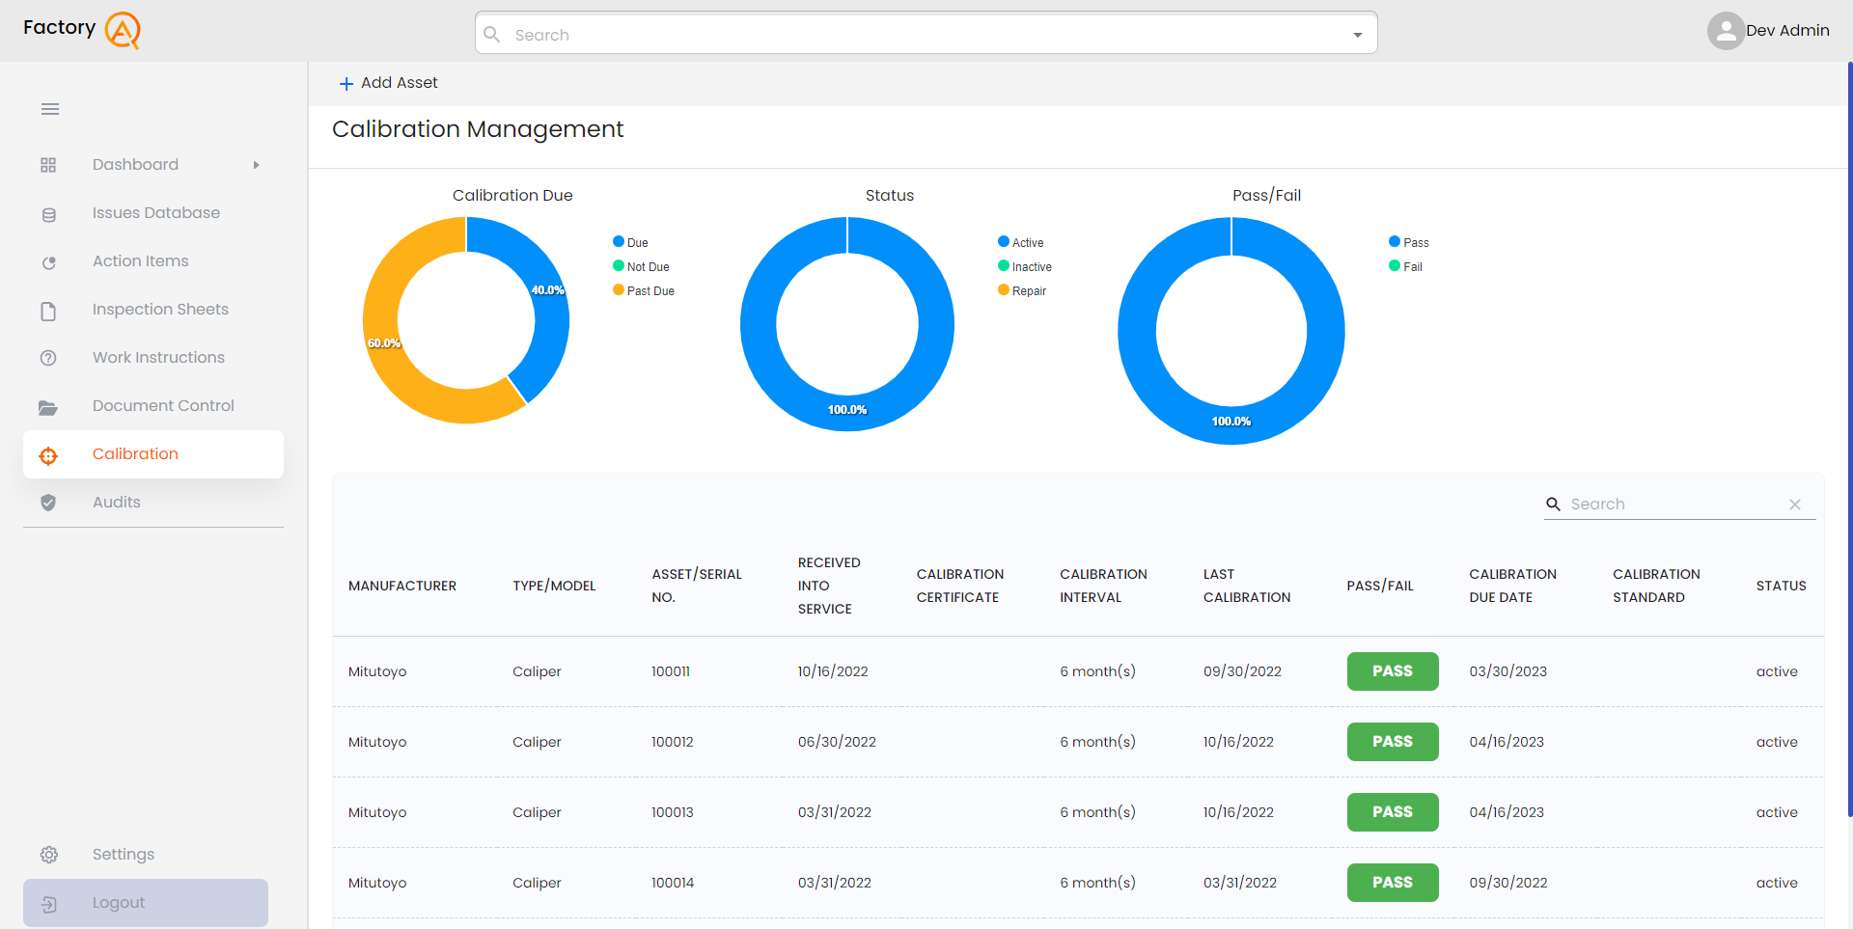The width and height of the screenshot is (1853, 929).
Task: Click PASS badge for asset 100012
Action: coord(1393,742)
